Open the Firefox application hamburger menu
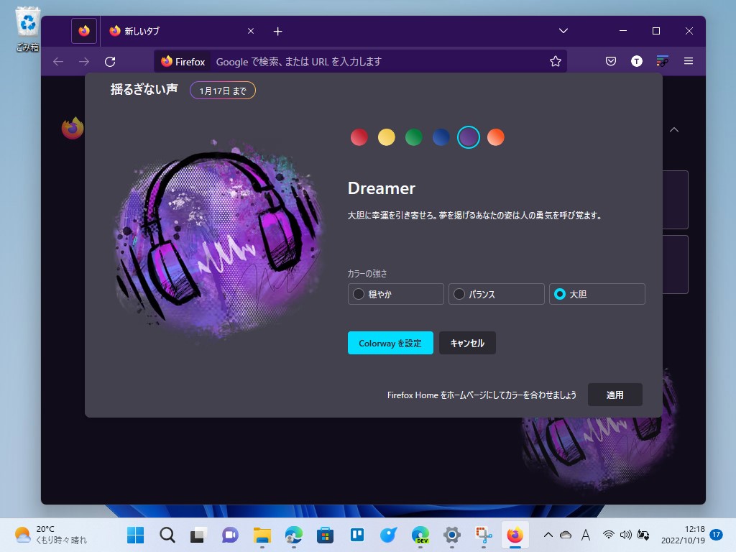This screenshot has width=736, height=552. pos(688,62)
